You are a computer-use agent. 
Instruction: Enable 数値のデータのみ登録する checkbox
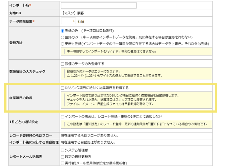tap(63, 64)
